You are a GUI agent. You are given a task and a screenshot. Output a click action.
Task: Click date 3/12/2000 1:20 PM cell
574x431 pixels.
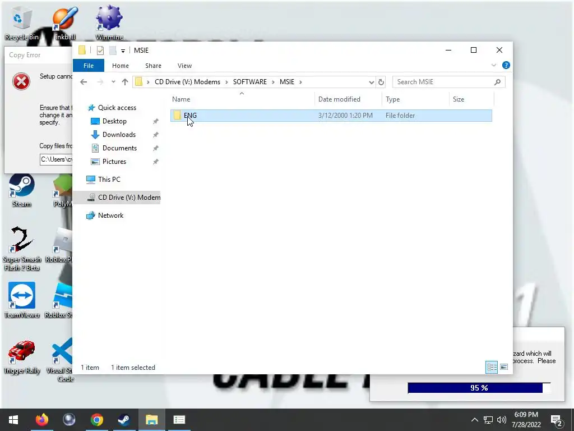click(x=345, y=116)
